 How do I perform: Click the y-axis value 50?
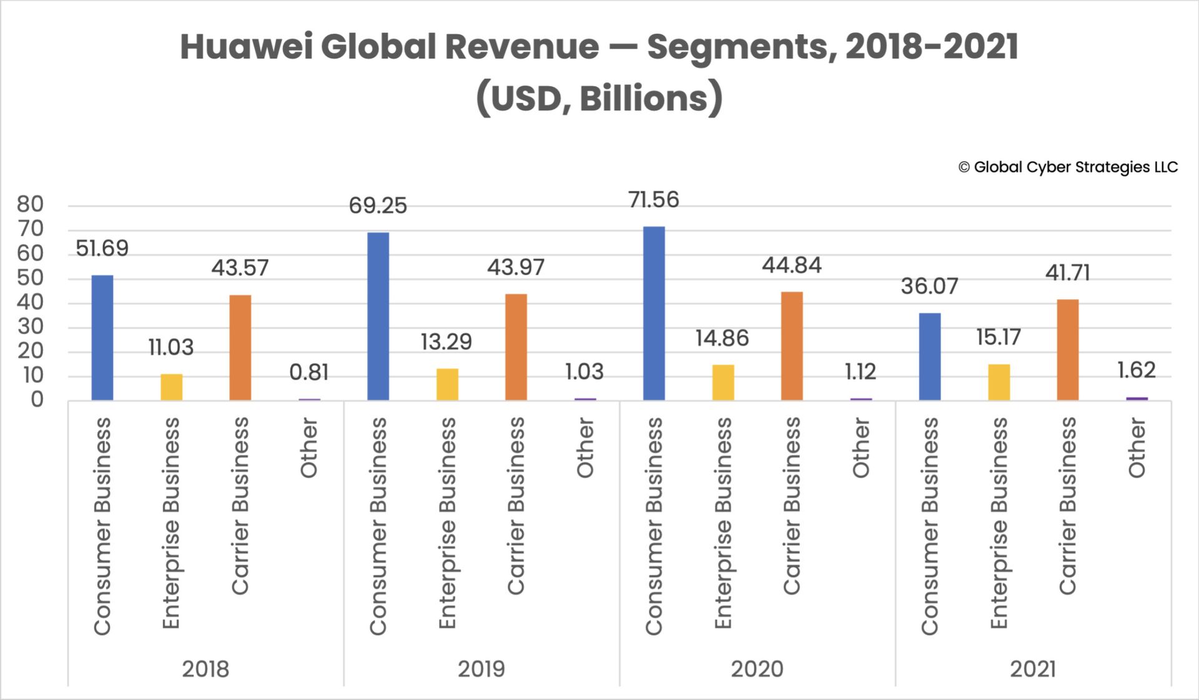click(30, 278)
